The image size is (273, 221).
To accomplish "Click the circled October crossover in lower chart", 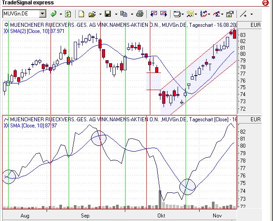I will point(187,187).
